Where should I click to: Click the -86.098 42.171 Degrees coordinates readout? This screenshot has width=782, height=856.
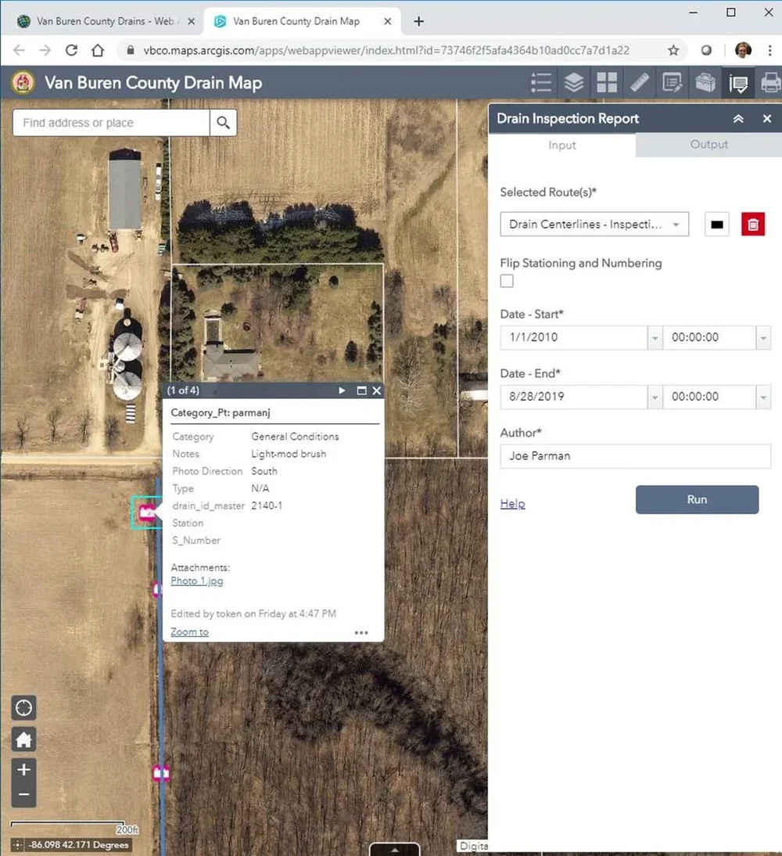point(78,845)
